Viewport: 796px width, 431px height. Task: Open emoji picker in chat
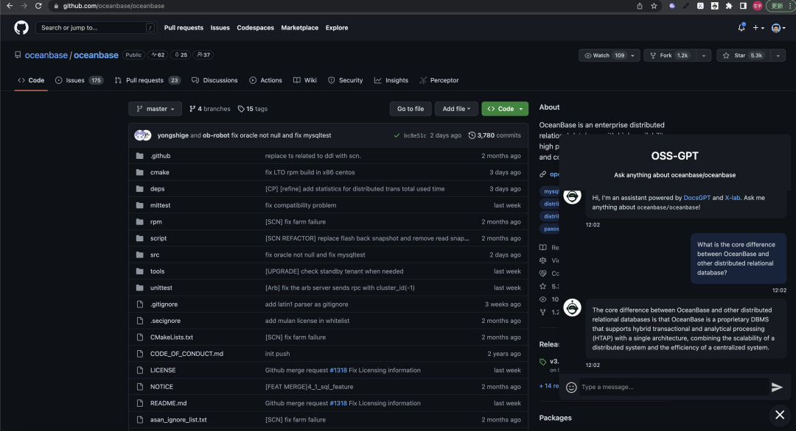coord(571,388)
